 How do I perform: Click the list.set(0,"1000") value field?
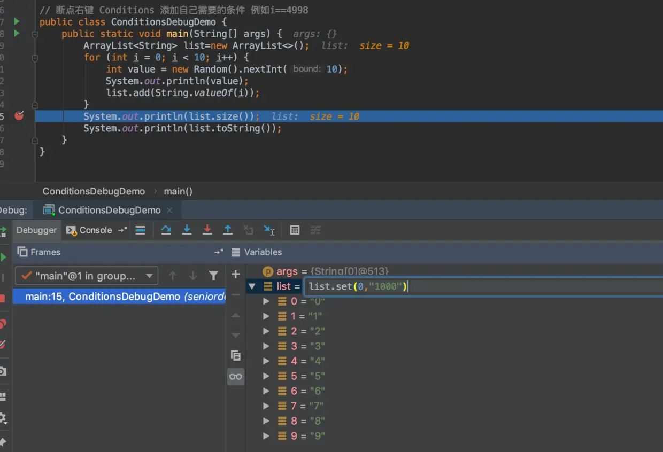click(483, 286)
